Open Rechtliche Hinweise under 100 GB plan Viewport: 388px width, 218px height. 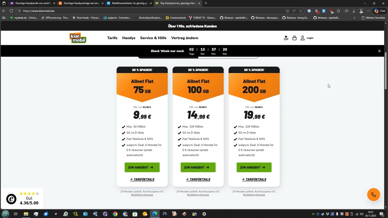pos(198,195)
